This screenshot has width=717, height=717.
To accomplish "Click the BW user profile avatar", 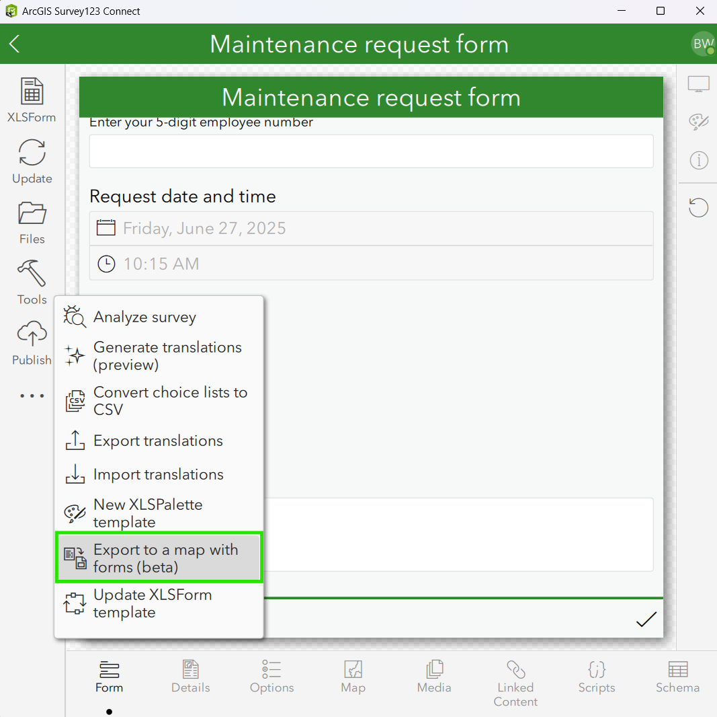I will (x=703, y=44).
